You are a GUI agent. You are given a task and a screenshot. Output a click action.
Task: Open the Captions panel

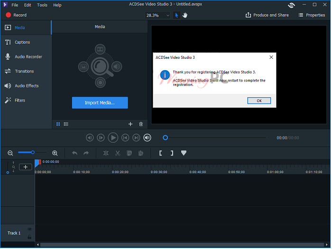pos(26,42)
